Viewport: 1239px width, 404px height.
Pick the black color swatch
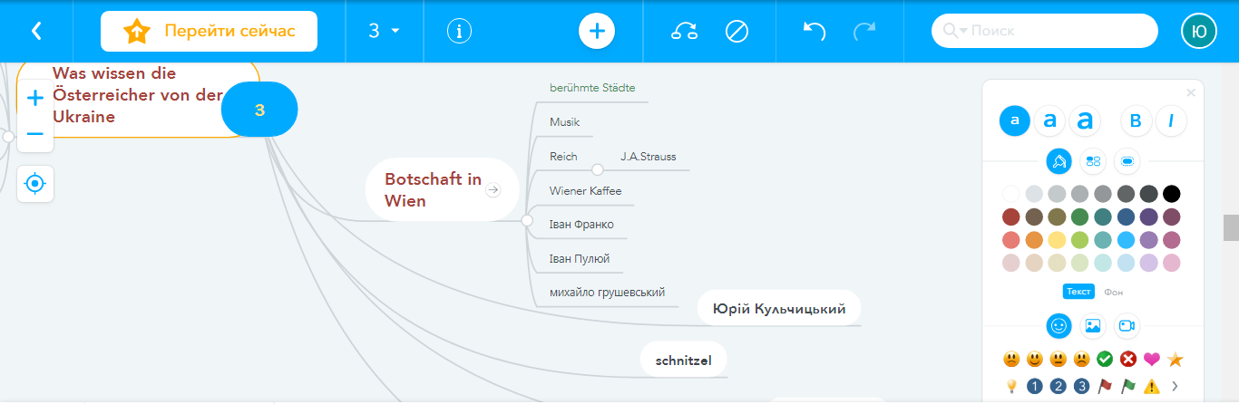[x=1171, y=193]
